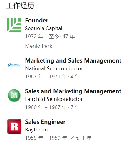Click the National Semiconductor logo
The width and height of the screenshot is (126, 148).
(14, 65)
